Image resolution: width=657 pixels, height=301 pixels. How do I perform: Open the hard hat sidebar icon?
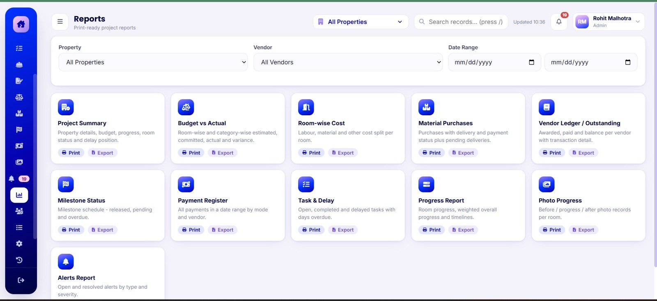(x=19, y=64)
